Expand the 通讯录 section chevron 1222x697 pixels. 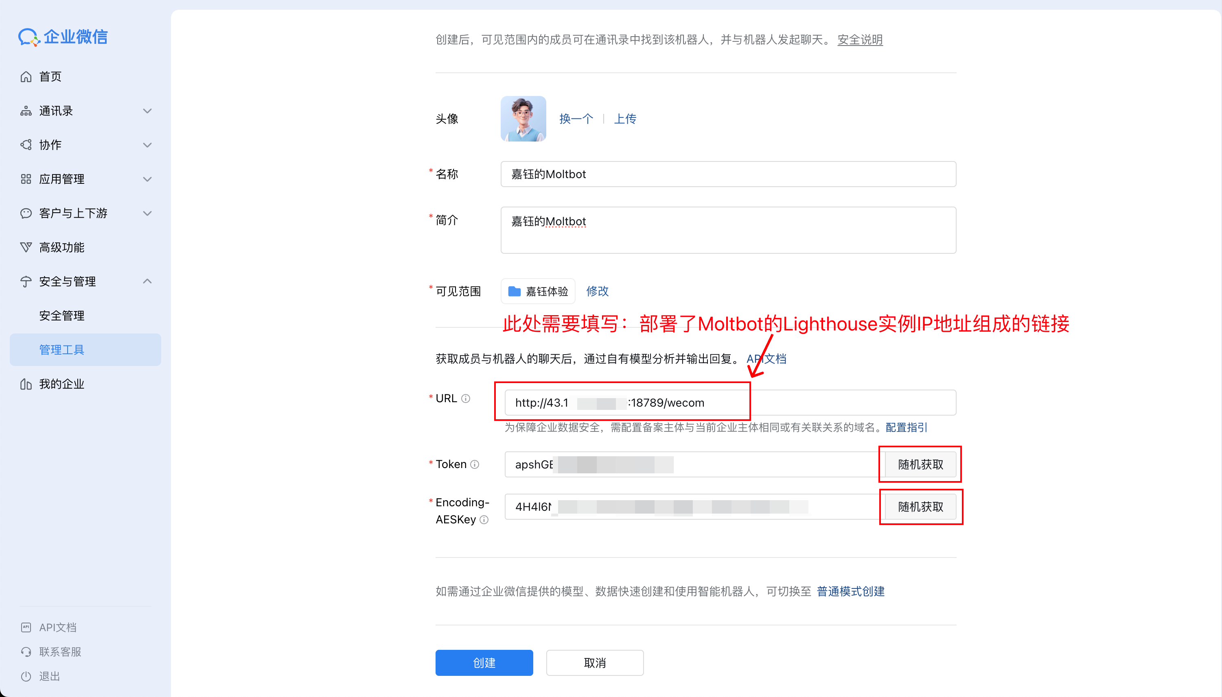(147, 110)
